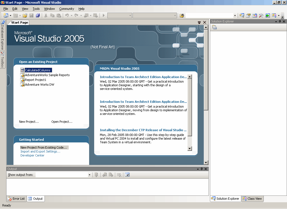Click the New Project... link
This screenshot has height=209, width=287.
[x=29, y=122]
